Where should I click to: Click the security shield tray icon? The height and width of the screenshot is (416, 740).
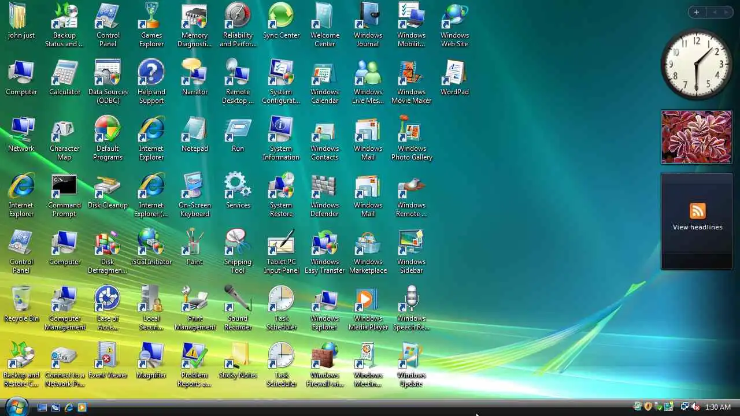pos(648,407)
